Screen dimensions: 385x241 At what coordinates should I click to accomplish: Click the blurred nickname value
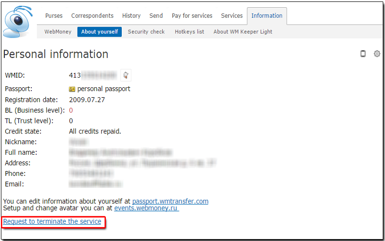pyautogui.click(x=78, y=142)
